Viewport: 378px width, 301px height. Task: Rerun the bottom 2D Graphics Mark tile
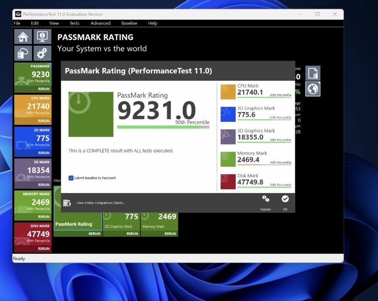tap(132, 233)
